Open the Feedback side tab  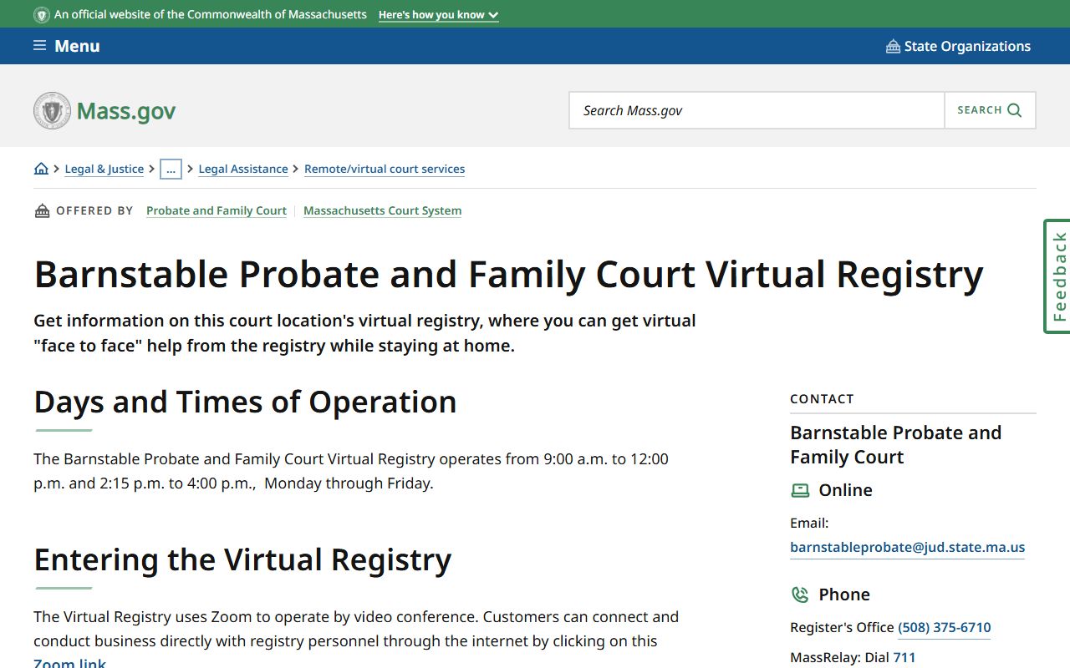pyautogui.click(x=1057, y=276)
